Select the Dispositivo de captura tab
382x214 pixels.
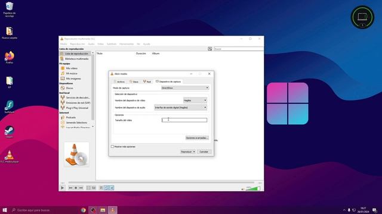click(x=168, y=82)
